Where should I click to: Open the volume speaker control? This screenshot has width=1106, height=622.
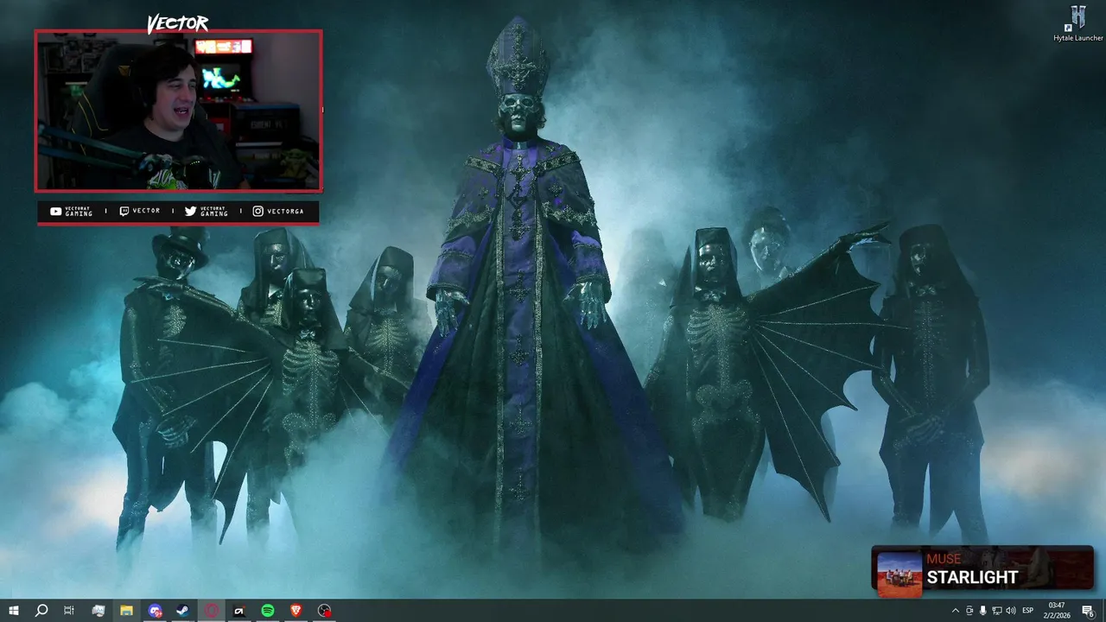(x=1011, y=611)
